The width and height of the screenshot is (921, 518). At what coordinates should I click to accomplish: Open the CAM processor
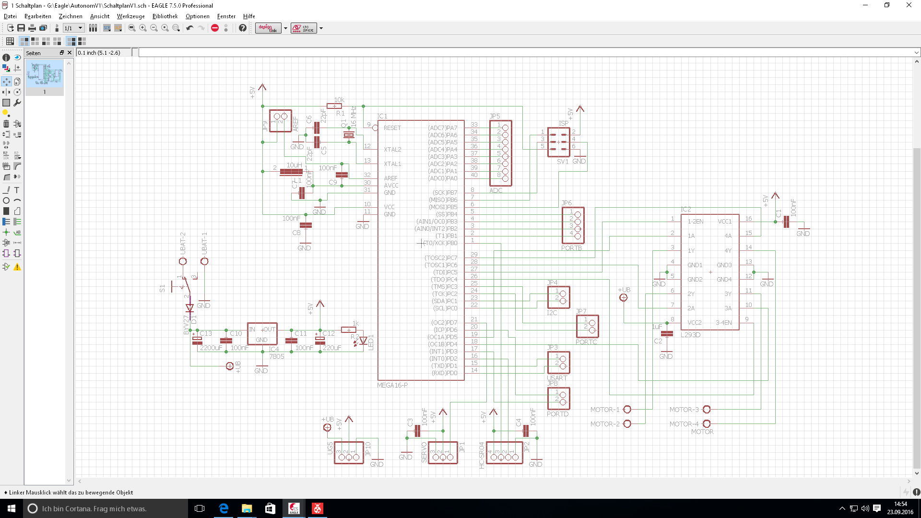[43, 28]
